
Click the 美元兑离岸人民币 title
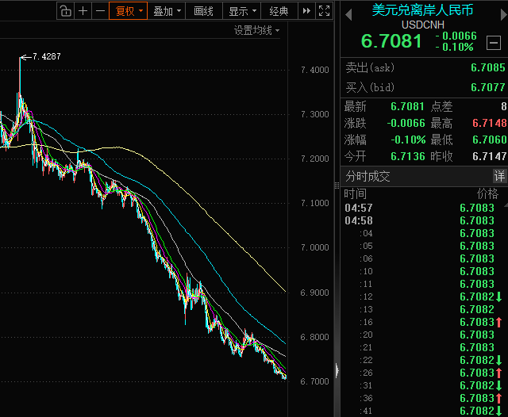point(422,10)
